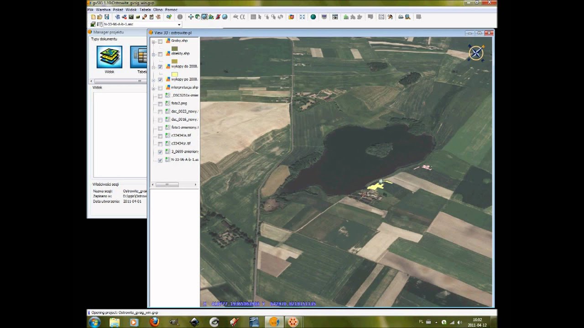
Task: Enable the foto2.png layer checkbox
Action: pyautogui.click(x=160, y=103)
